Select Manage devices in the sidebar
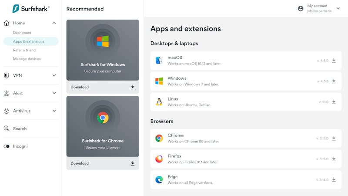Image resolution: width=348 pixels, height=196 pixels. pyautogui.click(x=27, y=59)
